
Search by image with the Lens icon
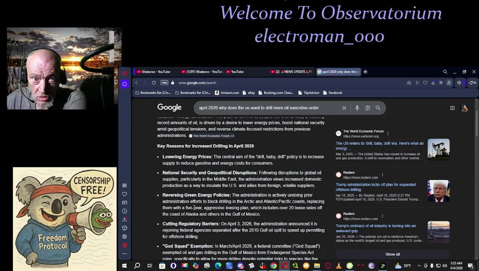[x=368, y=108]
